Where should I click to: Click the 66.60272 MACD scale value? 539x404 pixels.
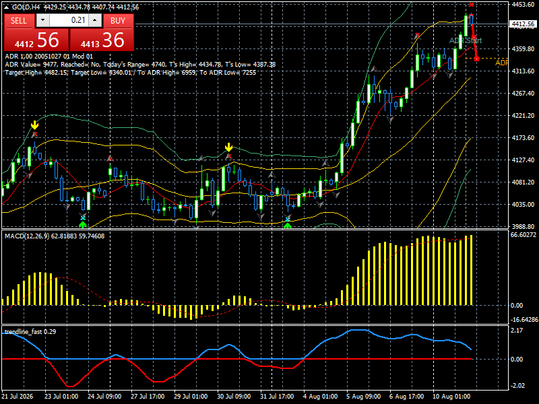[524, 234]
